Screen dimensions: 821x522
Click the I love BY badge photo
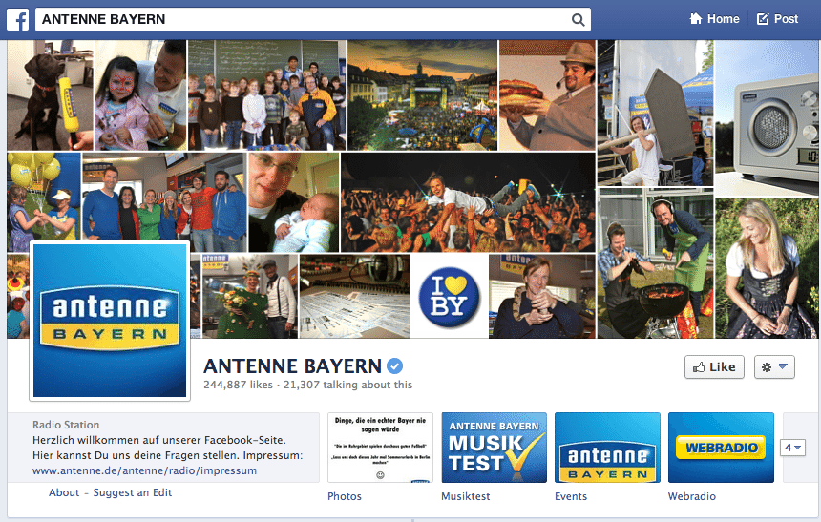450,297
